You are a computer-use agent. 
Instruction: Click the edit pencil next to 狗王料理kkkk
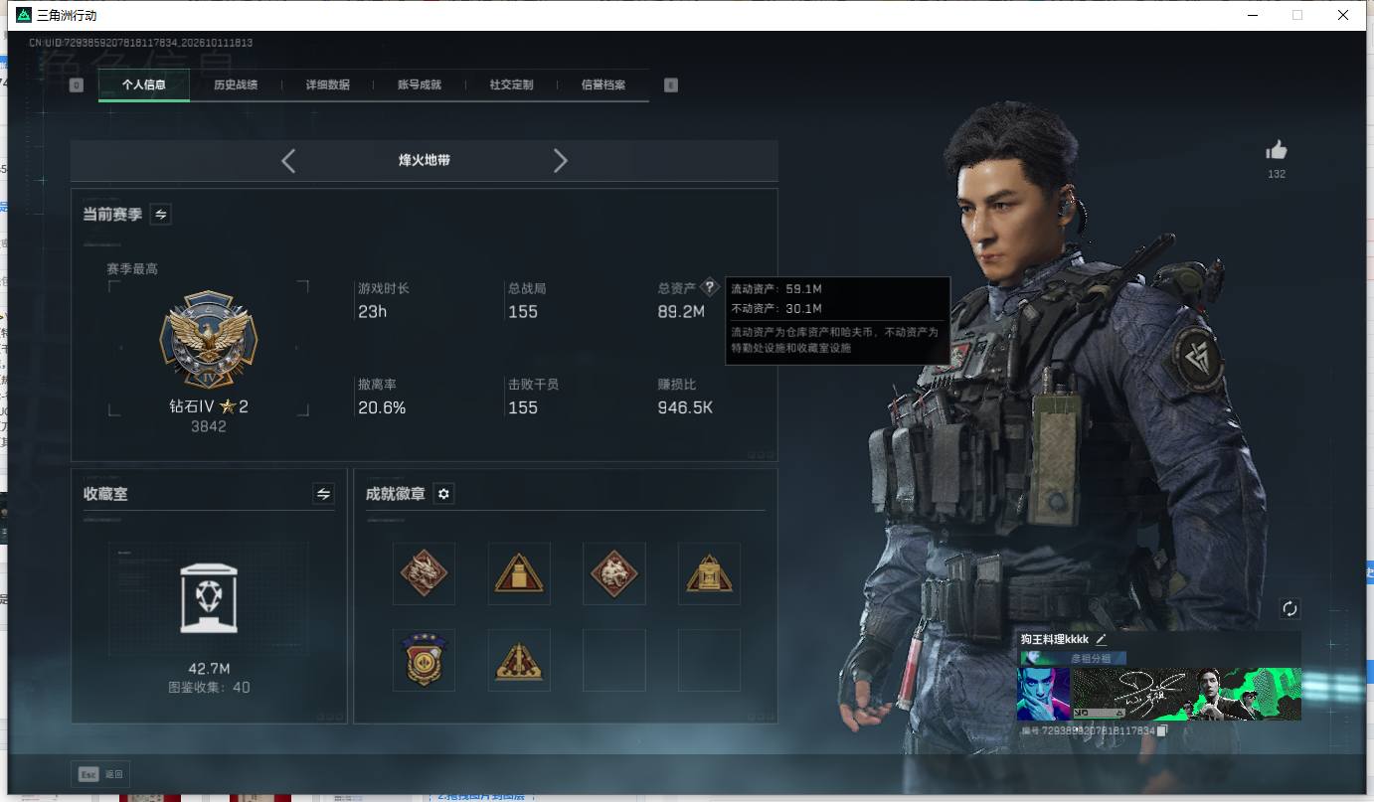pyautogui.click(x=1101, y=639)
